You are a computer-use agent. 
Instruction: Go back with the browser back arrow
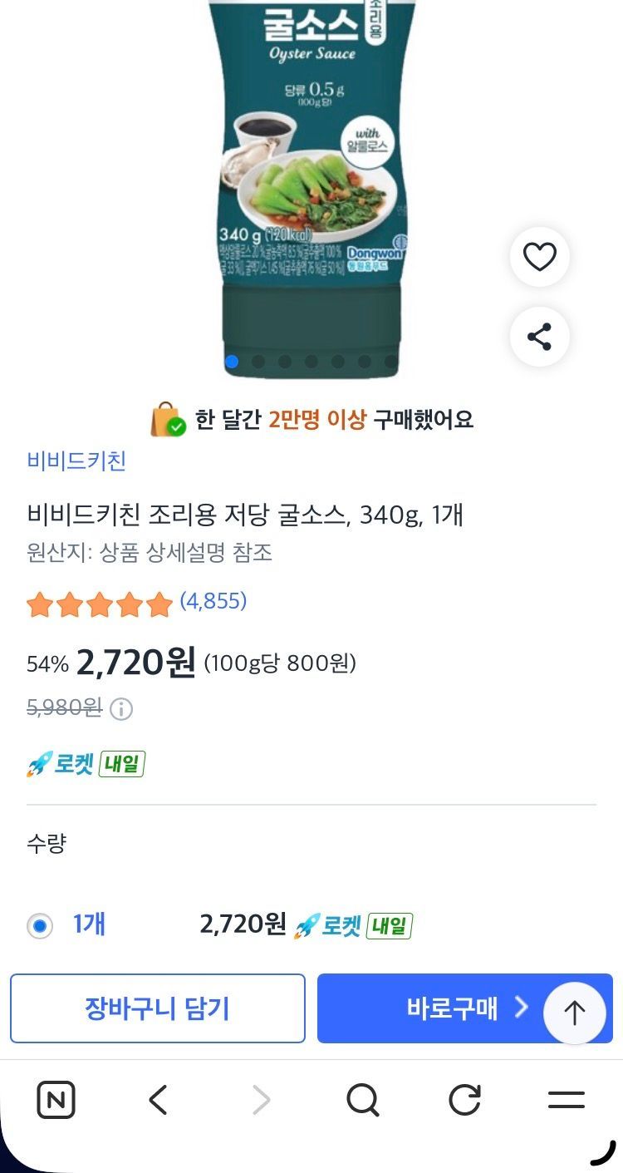click(158, 1101)
